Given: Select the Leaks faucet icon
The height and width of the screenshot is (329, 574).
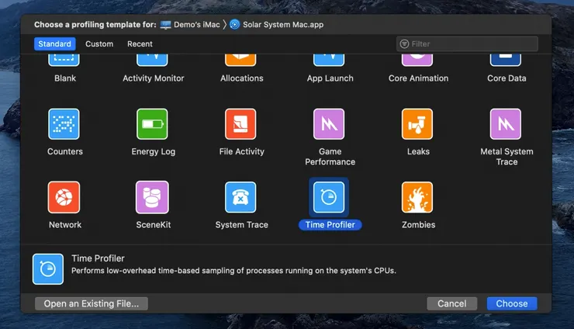Looking at the screenshot, I should coord(417,124).
